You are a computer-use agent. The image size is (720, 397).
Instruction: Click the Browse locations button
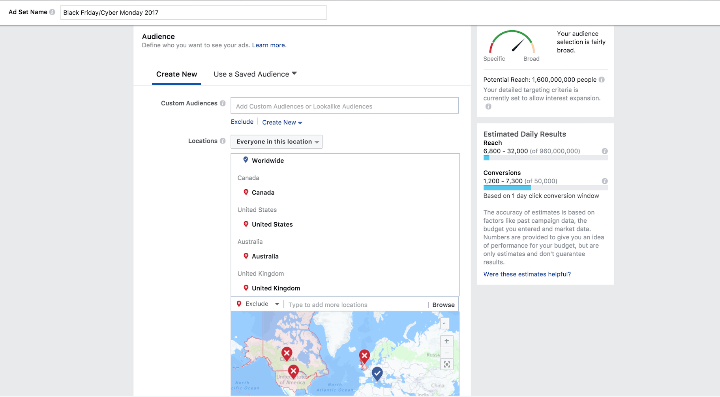click(x=443, y=305)
